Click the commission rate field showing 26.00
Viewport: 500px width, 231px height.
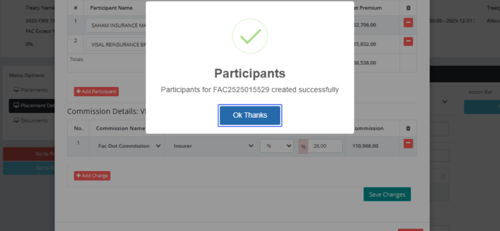tap(325, 146)
